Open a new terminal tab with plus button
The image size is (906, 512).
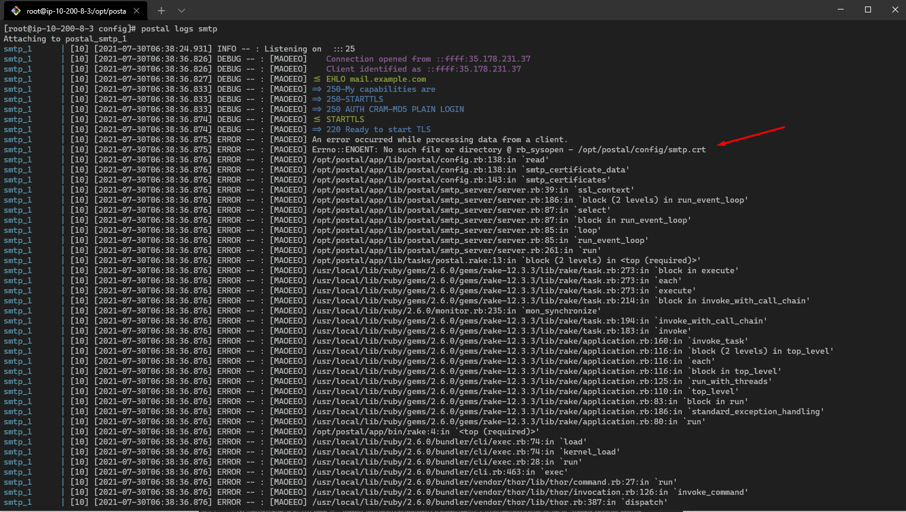tap(161, 11)
